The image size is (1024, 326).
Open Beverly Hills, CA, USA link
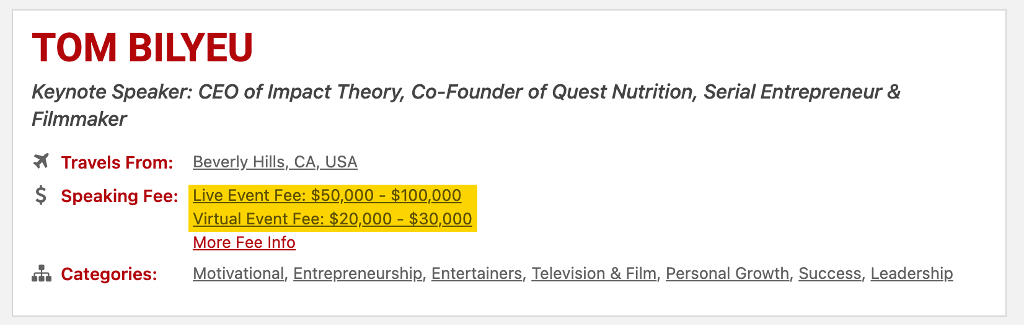click(x=275, y=162)
